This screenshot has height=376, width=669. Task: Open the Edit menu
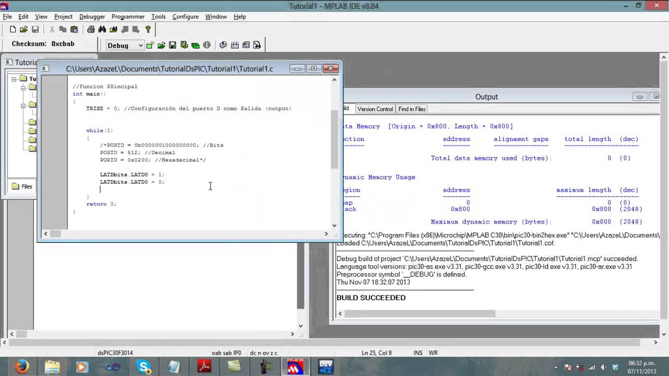point(24,17)
